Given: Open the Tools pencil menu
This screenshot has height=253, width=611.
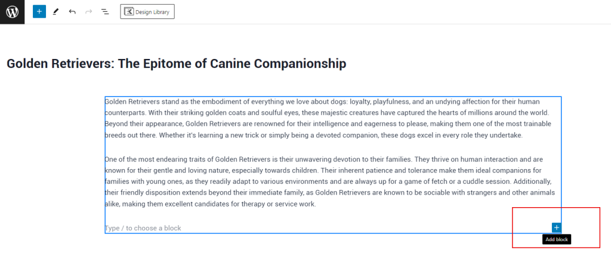Looking at the screenshot, I should 55,12.
